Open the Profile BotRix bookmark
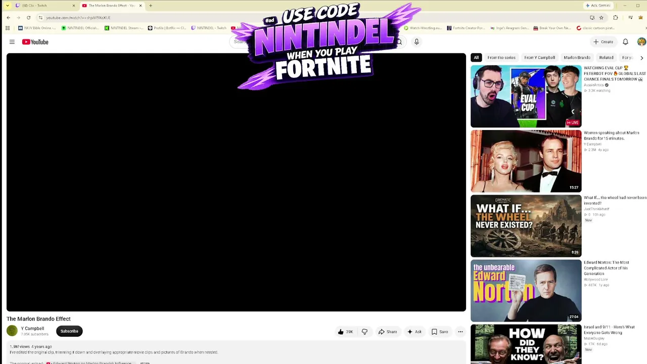647x364 pixels. 167,28
